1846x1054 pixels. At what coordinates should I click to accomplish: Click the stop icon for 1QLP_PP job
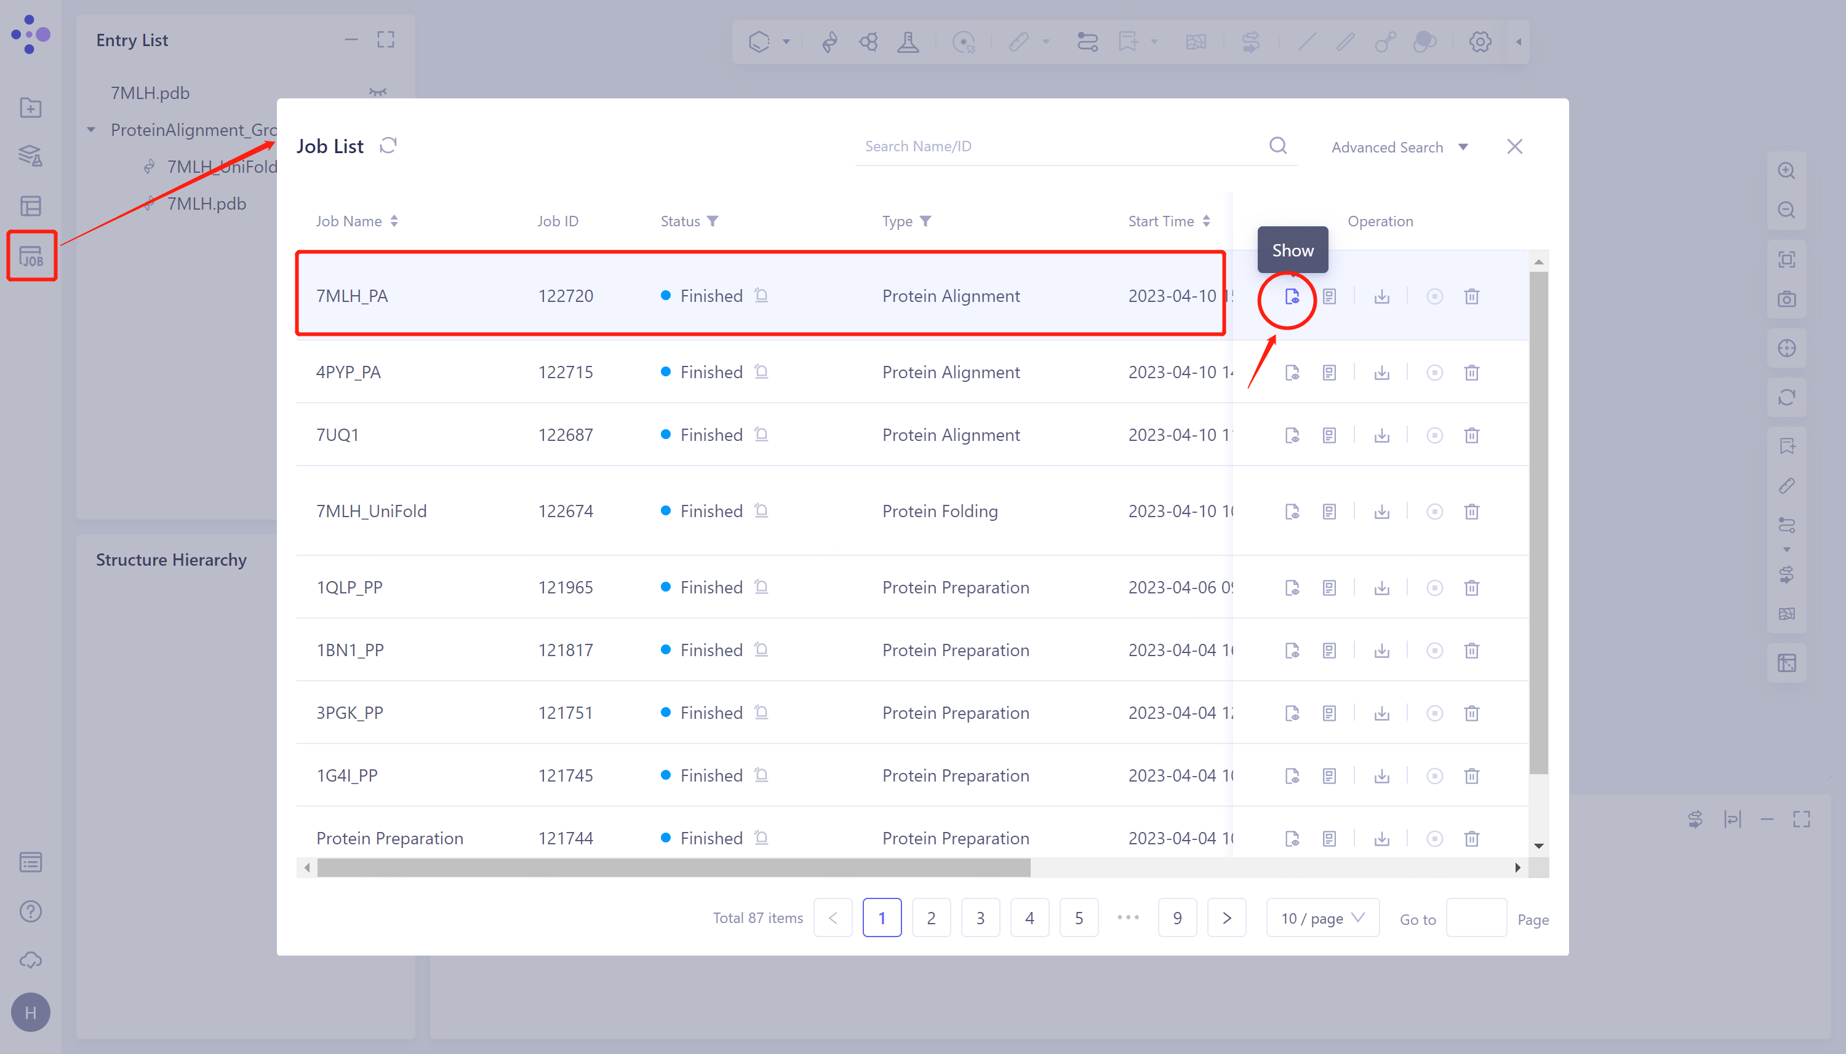click(1434, 588)
